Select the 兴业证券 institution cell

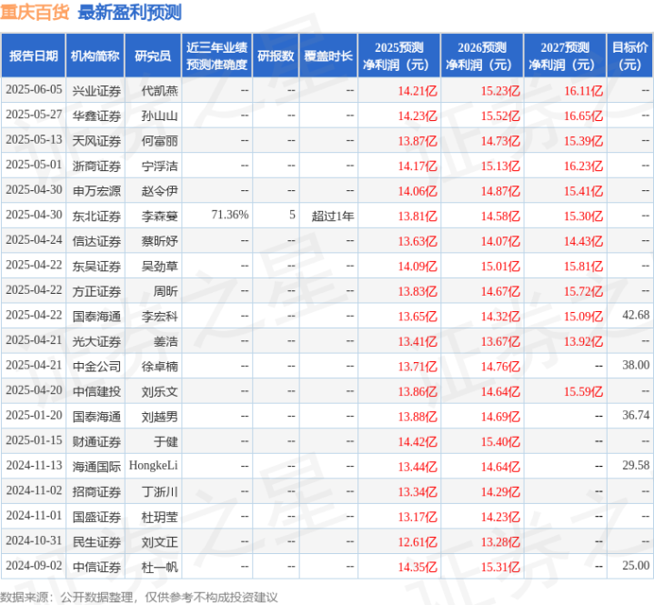96,91
